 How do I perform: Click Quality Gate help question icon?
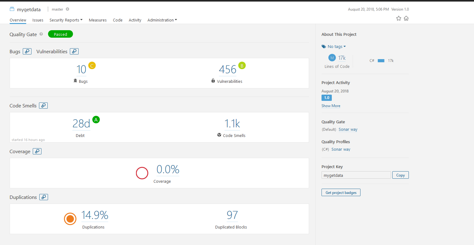click(41, 34)
